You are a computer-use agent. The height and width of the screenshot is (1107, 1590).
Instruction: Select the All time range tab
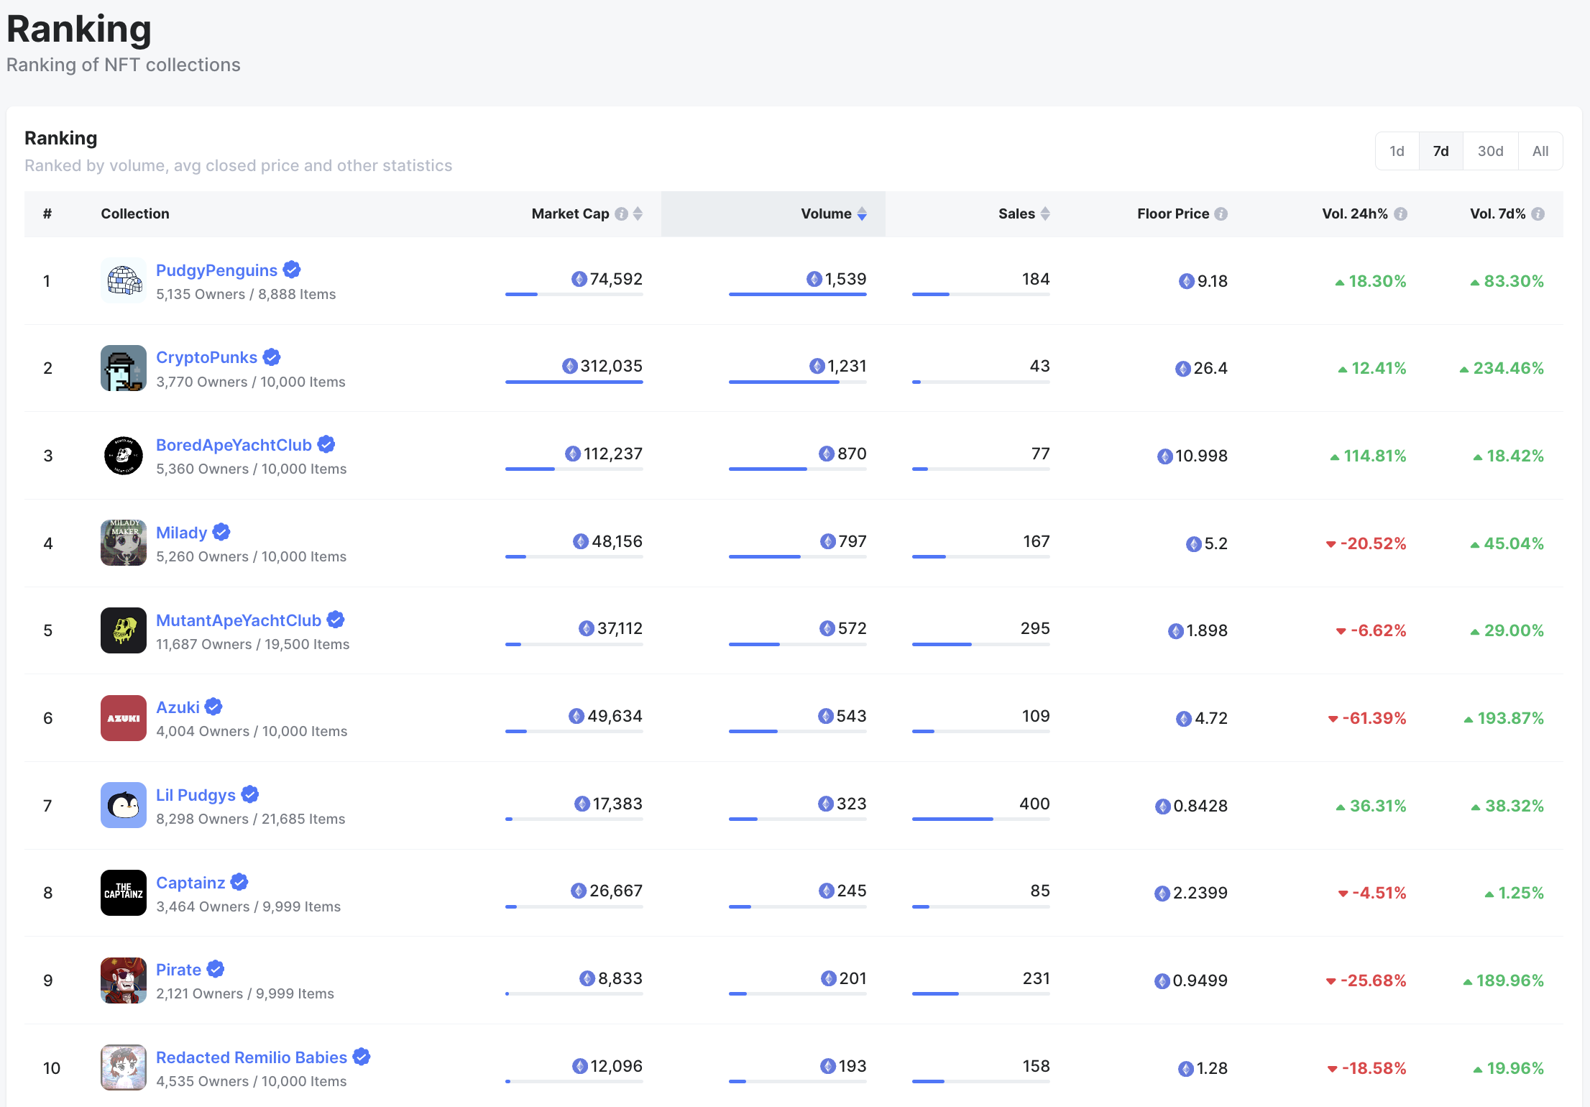[1540, 151]
